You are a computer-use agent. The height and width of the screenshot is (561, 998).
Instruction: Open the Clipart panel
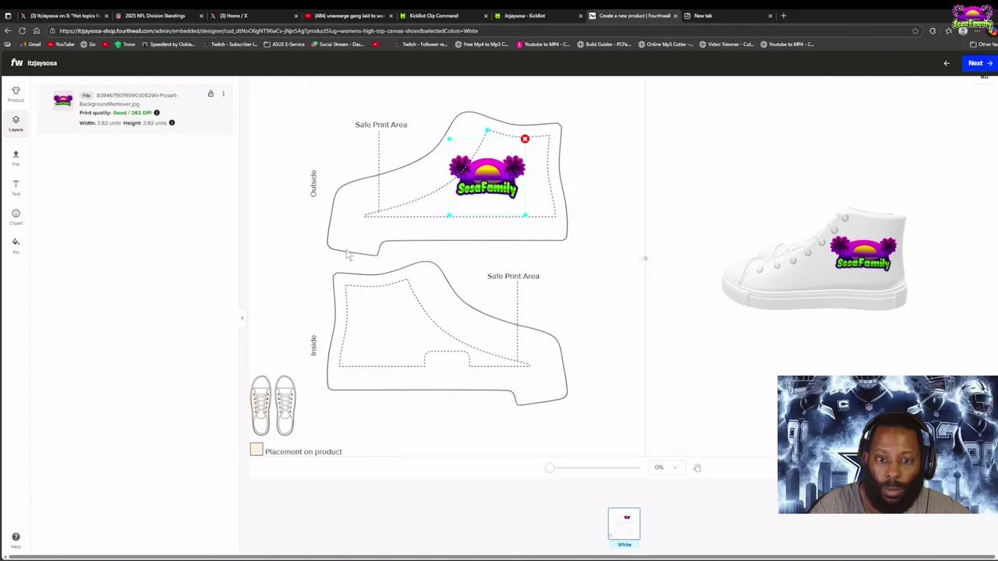tap(16, 217)
